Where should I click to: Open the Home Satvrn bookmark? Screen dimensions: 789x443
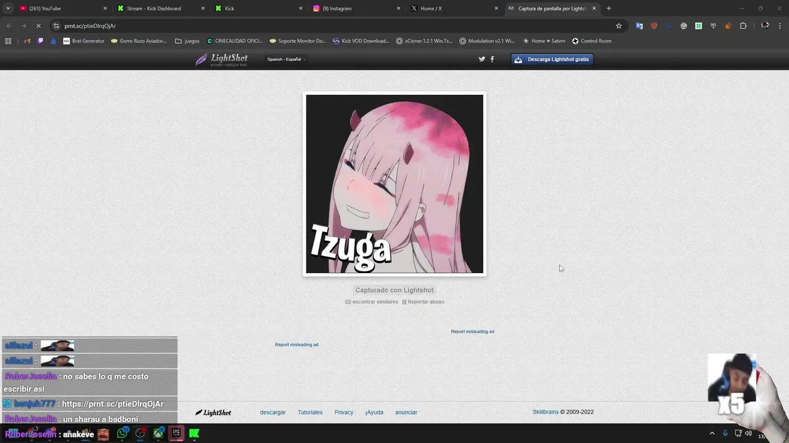[544, 41]
